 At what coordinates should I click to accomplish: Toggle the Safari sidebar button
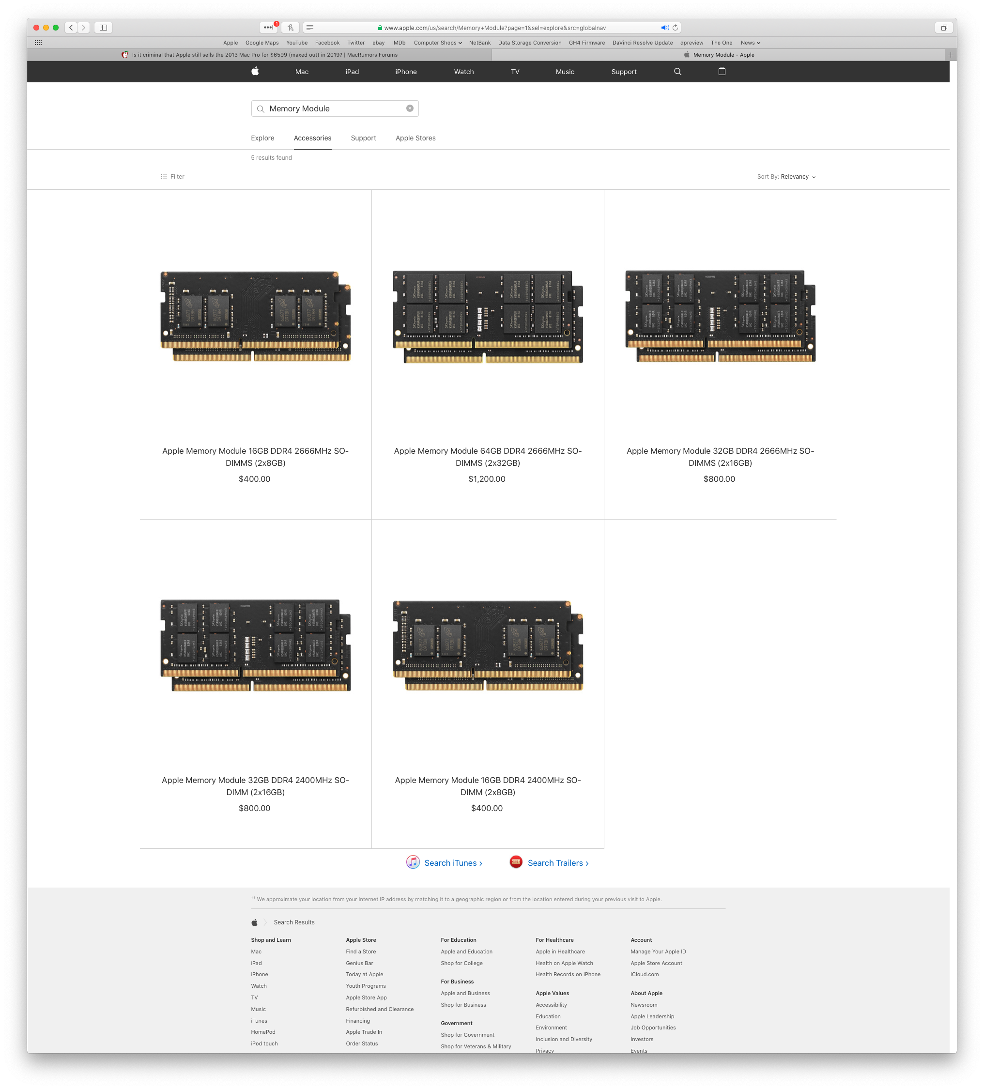pyautogui.click(x=103, y=28)
